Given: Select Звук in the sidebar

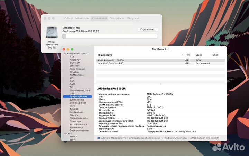Looking at the screenshot, I should (x=72, y=106).
